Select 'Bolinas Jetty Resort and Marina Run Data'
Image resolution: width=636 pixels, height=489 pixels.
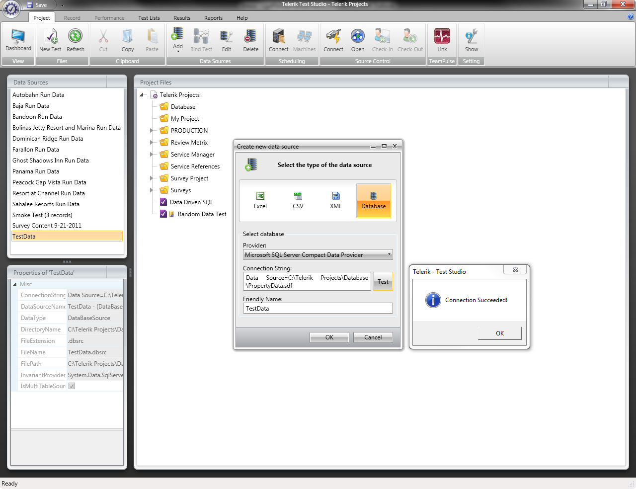(67, 128)
